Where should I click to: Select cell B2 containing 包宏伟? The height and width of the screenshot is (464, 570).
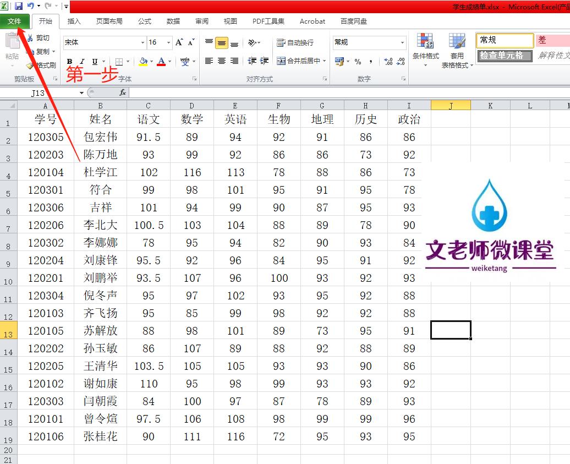(x=100, y=137)
